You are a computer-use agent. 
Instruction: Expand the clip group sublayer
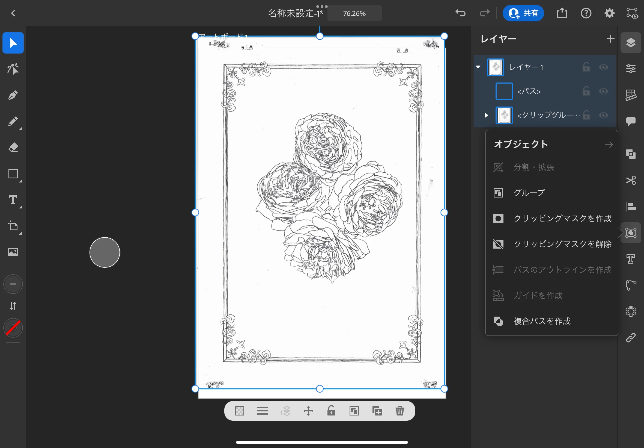tap(487, 115)
